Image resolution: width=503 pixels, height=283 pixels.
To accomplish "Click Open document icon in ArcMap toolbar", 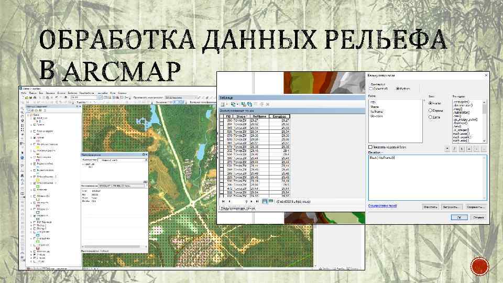I will click(x=27, y=97).
